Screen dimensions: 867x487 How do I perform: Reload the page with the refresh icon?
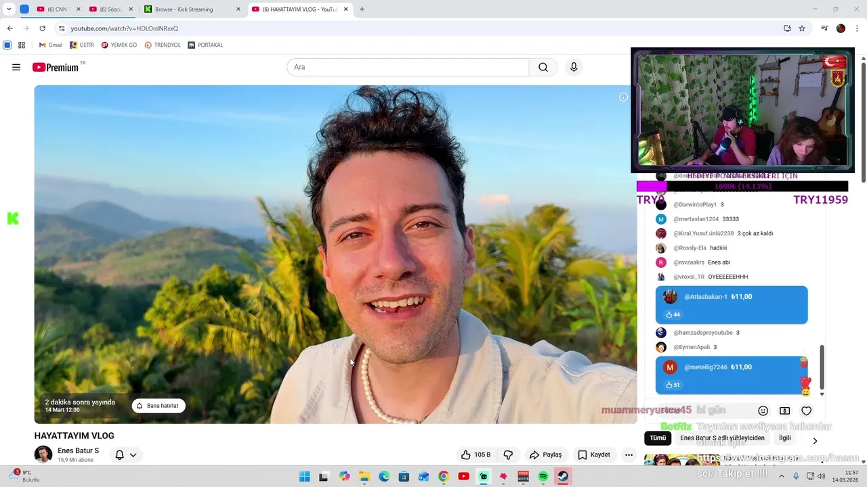click(42, 28)
